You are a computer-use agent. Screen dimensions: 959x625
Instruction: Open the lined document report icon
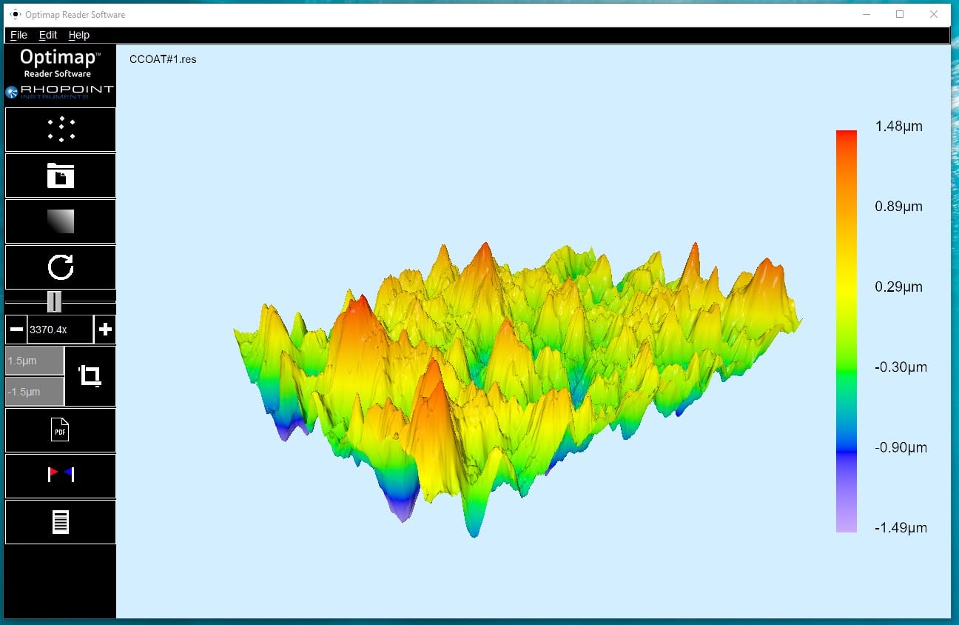point(61,522)
